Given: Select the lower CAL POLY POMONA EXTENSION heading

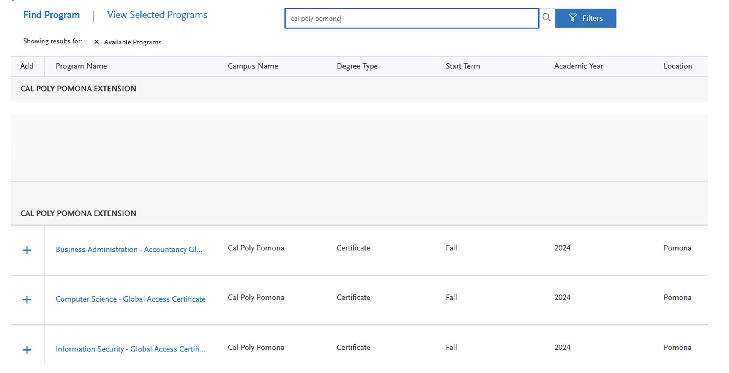Looking at the screenshot, I should coord(78,213).
